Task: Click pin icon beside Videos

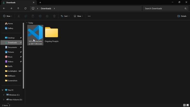Action: 21,62
